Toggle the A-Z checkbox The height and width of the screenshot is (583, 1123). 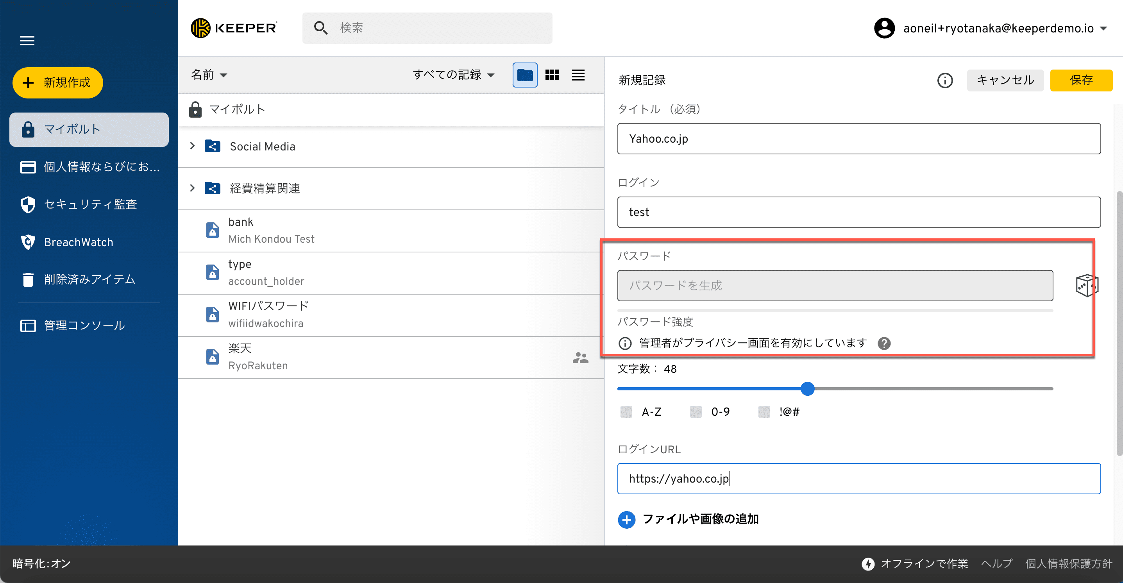[x=626, y=411]
